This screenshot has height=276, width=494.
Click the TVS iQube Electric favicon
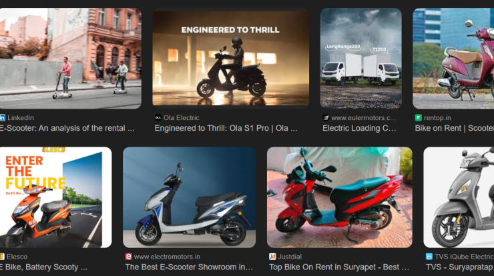click(x=429, y=257)
